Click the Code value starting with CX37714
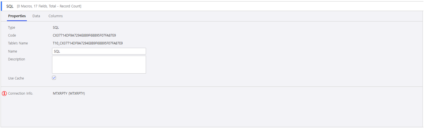The height and width of the screenshot is (128, 424). click(84, 35)
